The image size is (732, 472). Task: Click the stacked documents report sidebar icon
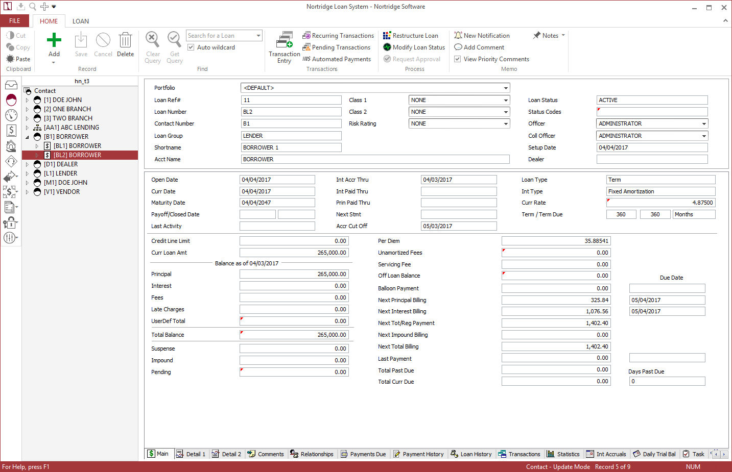coord(11,207)
